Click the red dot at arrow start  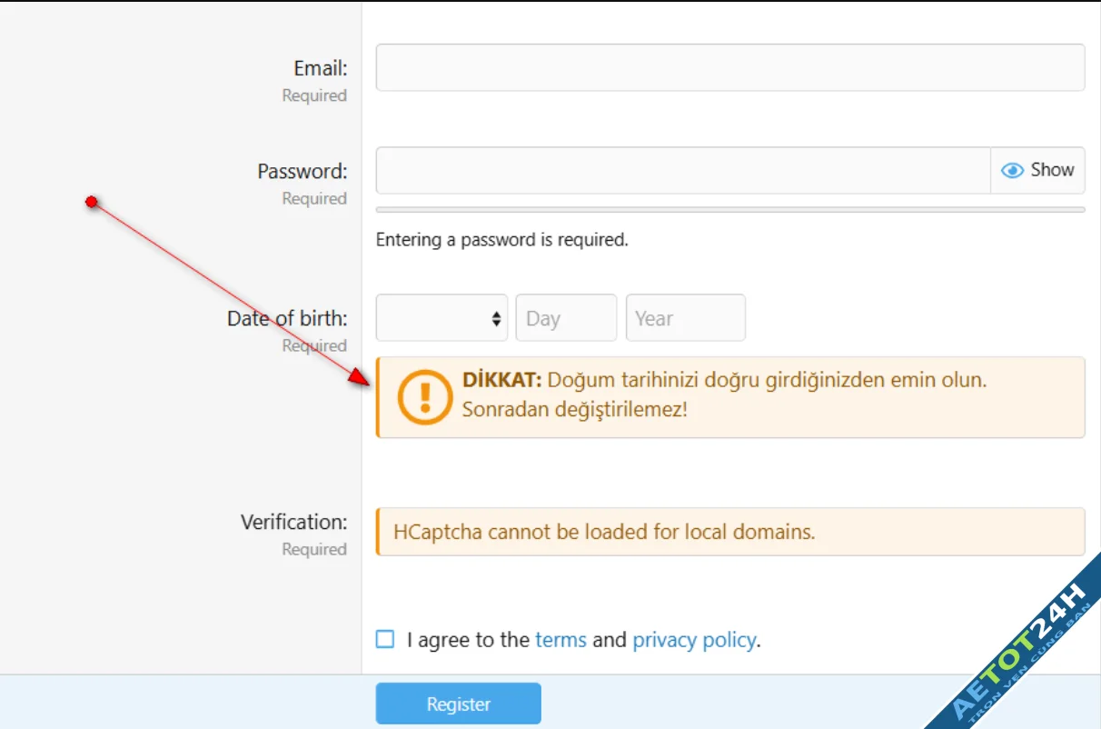91,201
